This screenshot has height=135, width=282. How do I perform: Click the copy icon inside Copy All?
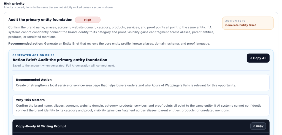click(251, 58)
